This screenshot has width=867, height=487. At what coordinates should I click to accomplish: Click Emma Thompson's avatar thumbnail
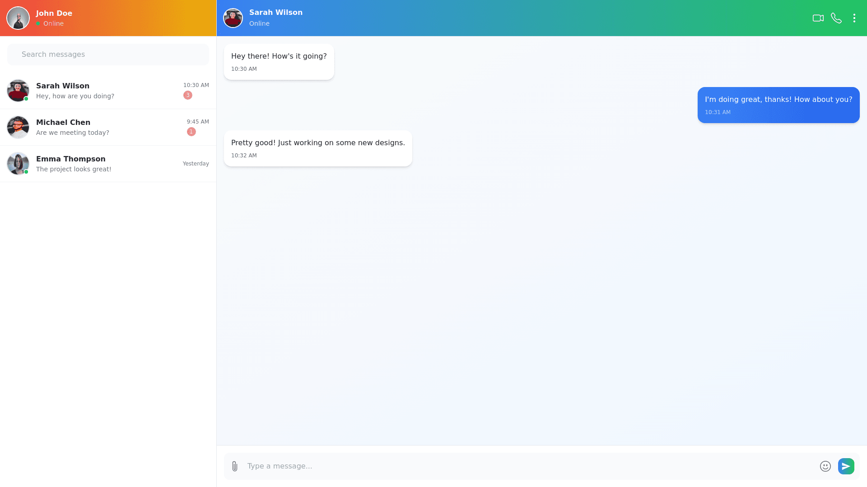[18, 164]
